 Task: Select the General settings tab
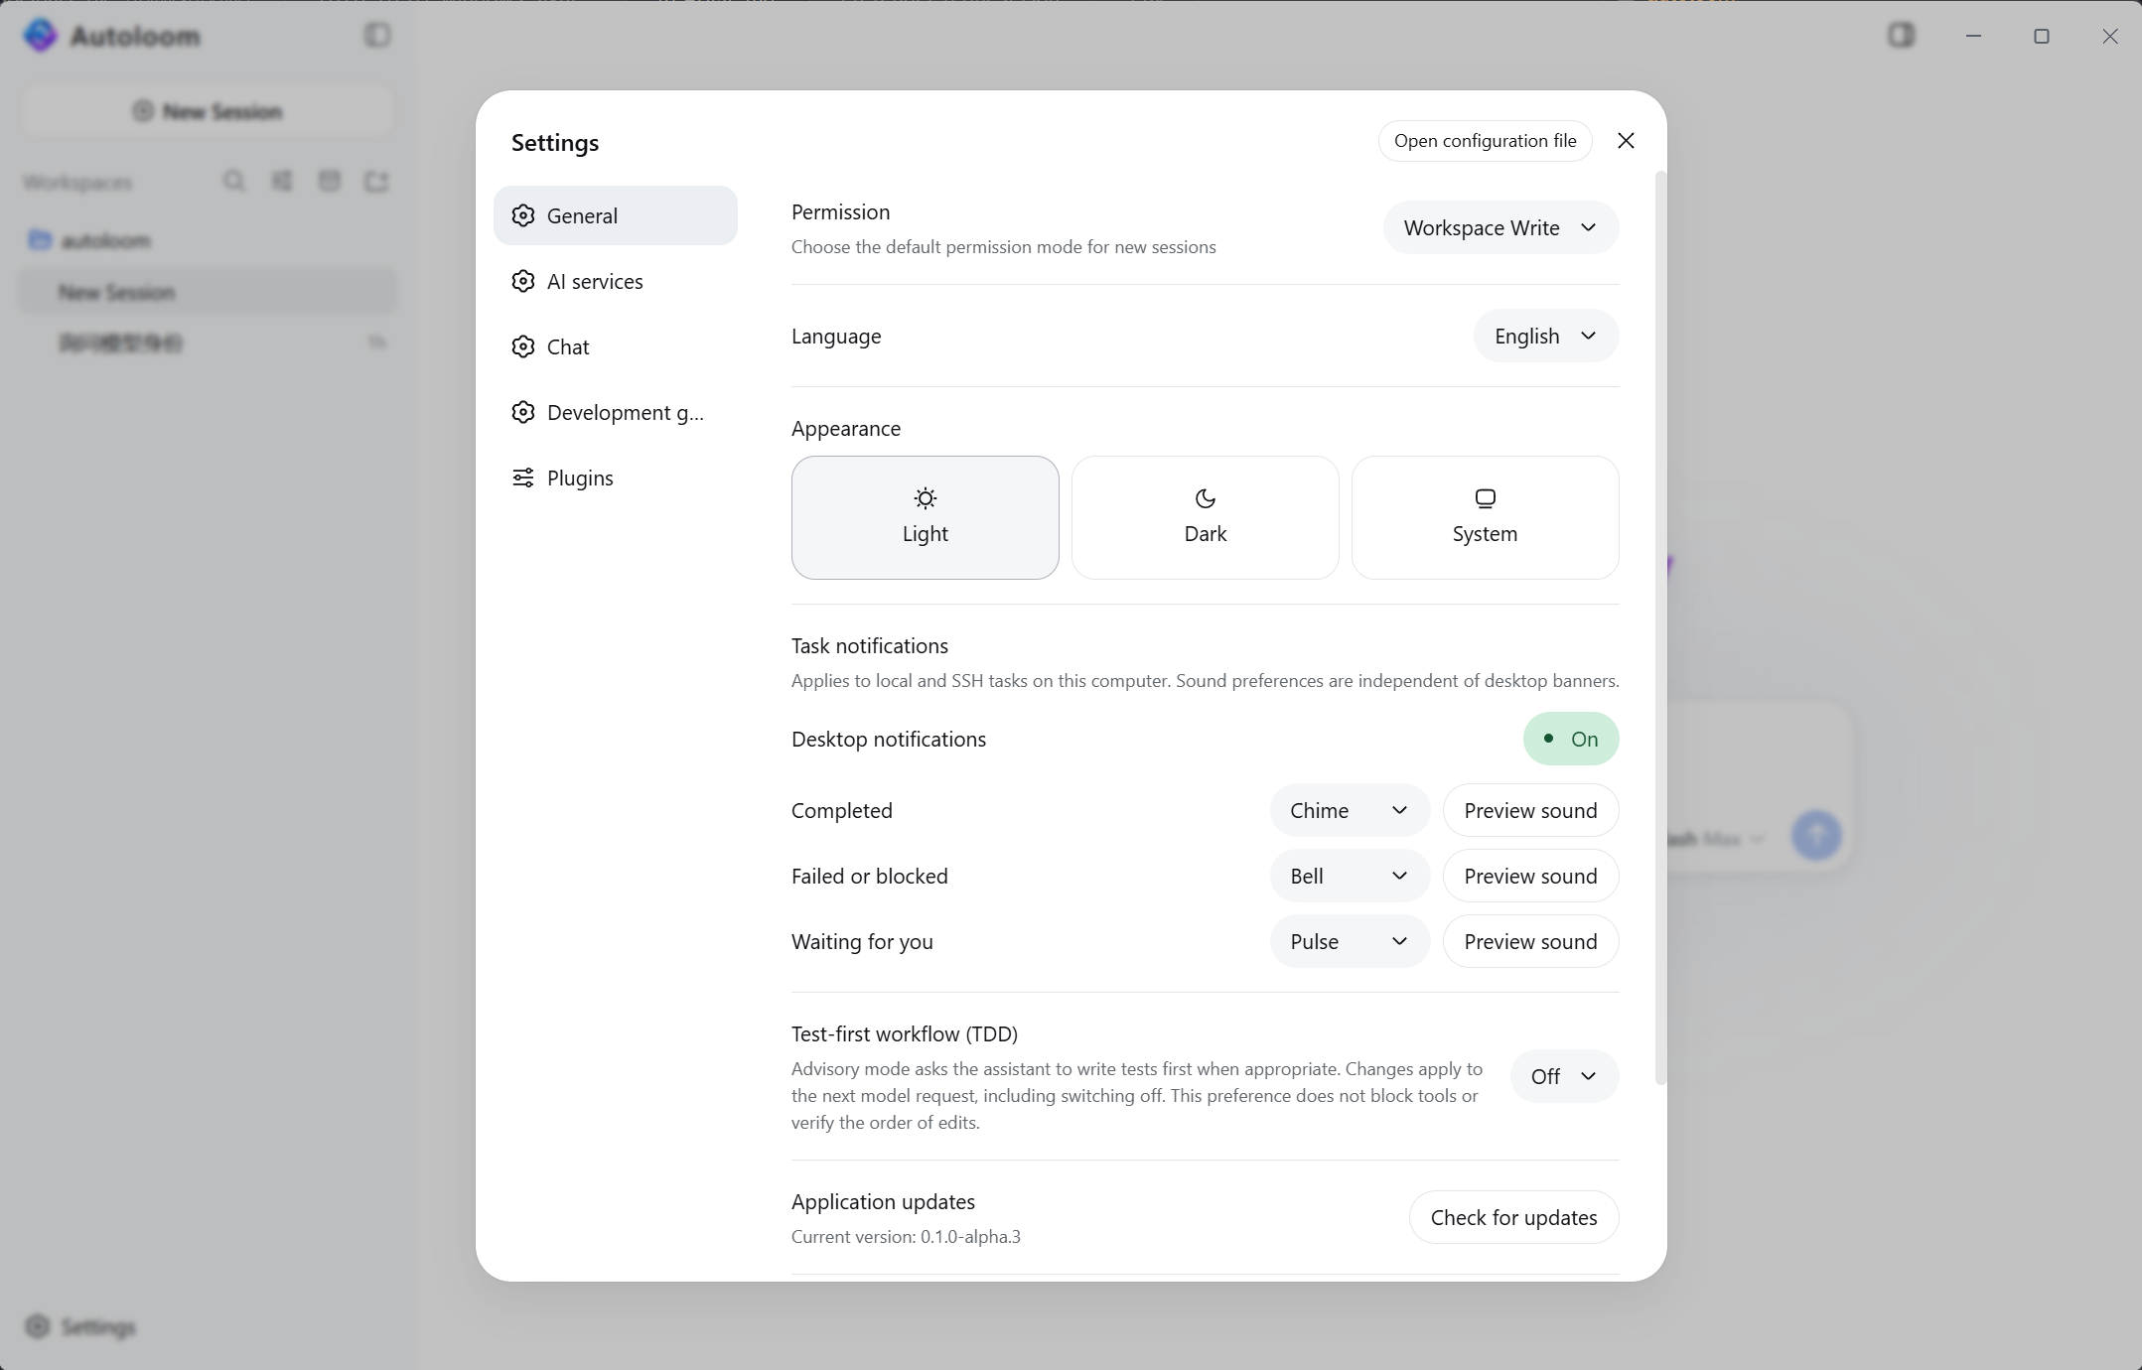click(616, 215)
